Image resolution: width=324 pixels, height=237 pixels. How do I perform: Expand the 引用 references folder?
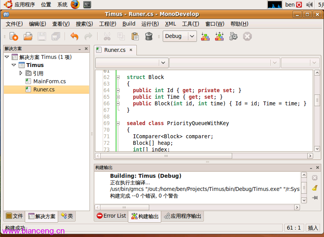tap(21, 73)
